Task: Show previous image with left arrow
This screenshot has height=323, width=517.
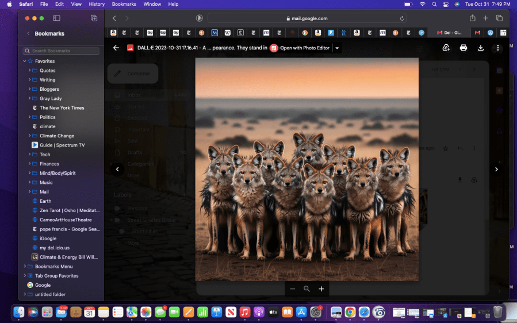Action: click(117, 169)
